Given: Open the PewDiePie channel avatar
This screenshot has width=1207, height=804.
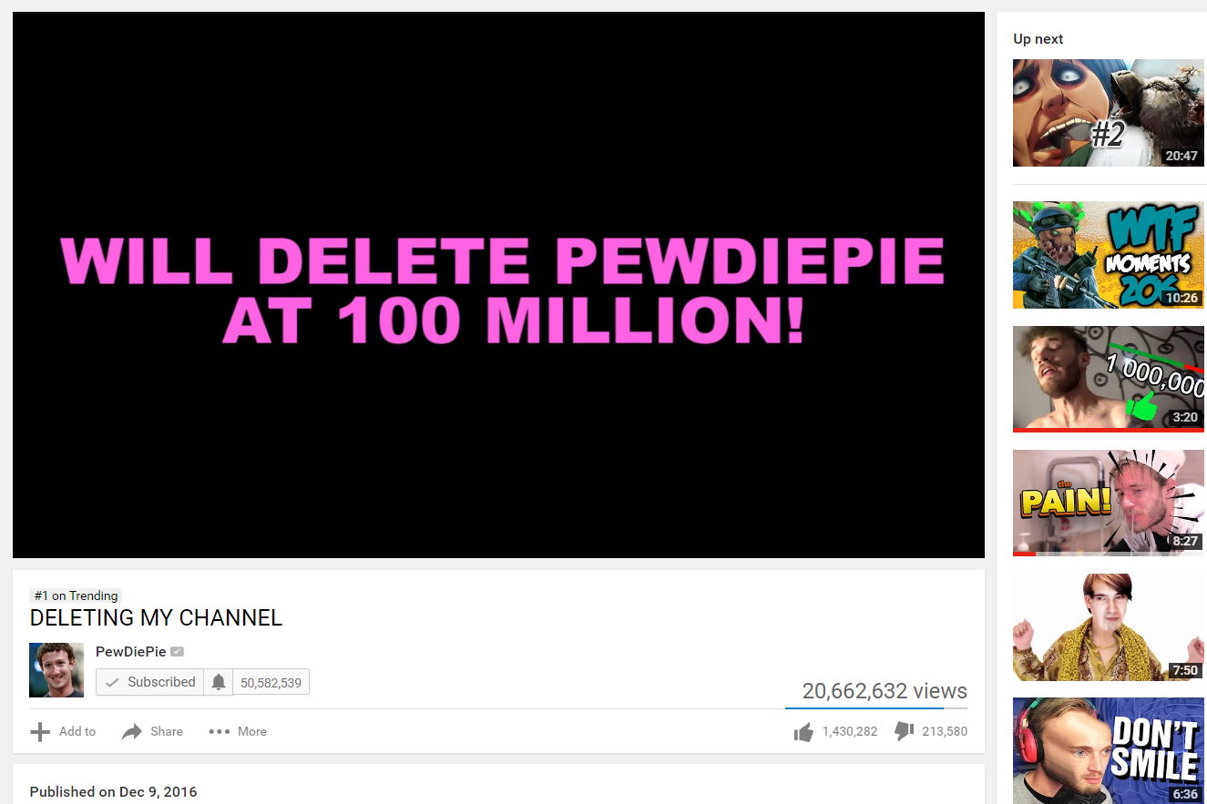Looking at the screenshot, I should click(56, 670).
